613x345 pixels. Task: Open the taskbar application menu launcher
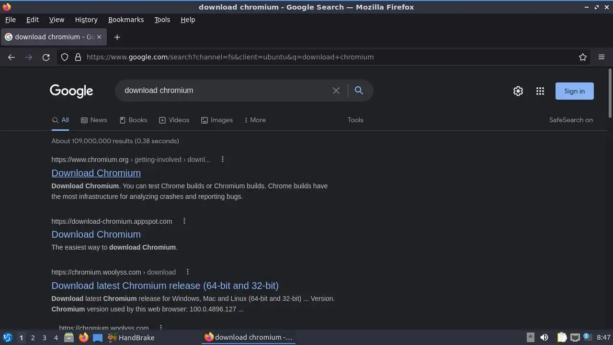point(7,337)
